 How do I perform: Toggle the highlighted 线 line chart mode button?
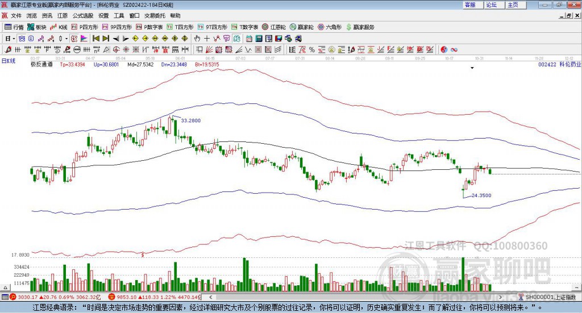tap(237, 38)
